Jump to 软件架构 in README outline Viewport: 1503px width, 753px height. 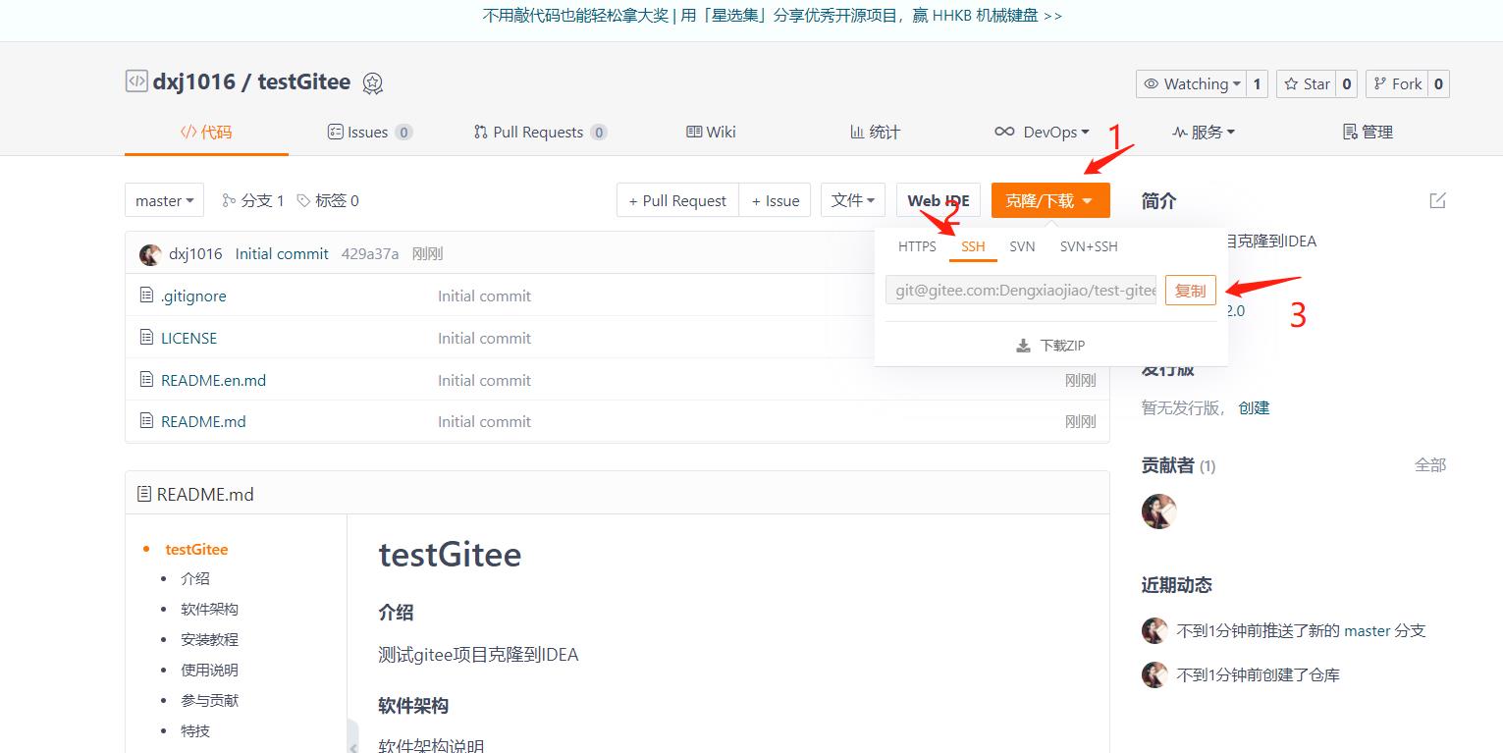[x=209, y=609]
